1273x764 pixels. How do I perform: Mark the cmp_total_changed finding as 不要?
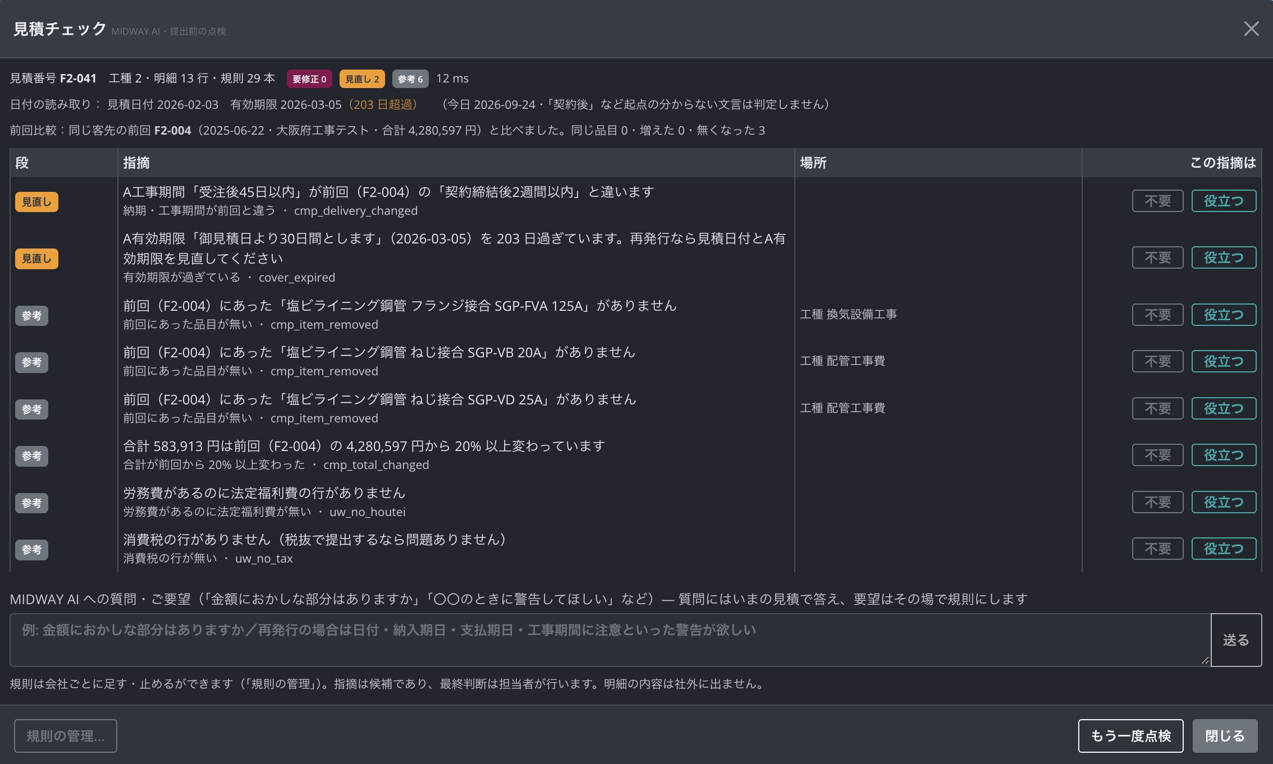pos(1157,455)
